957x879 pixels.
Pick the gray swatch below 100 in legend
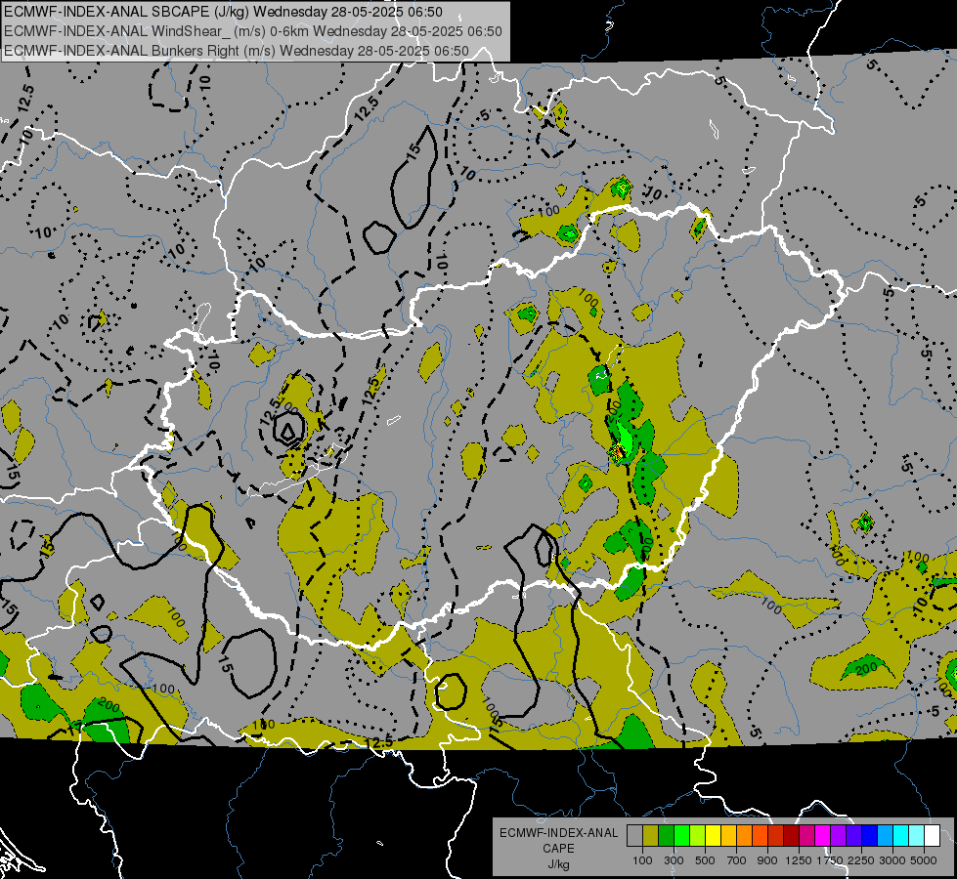click(634, 835)
